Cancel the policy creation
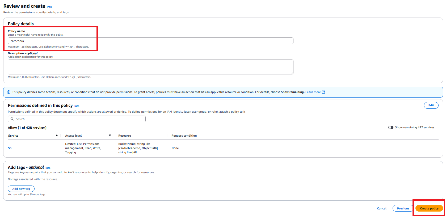446x219 pixels. pyautogui.click(x=382, y=208)
